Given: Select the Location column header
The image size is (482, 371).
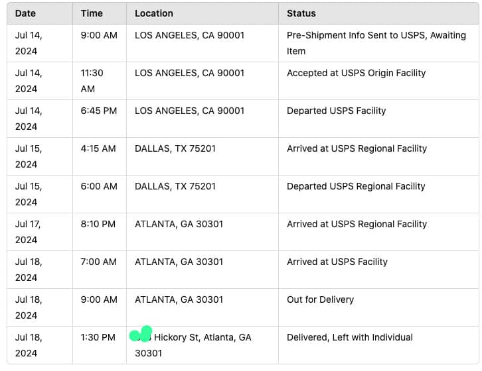Looking at the screenshot, I should pyautogui.click(x=153, y=13).
